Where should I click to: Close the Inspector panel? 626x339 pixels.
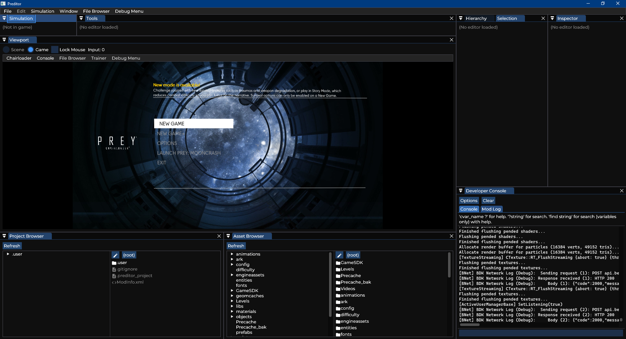pyautogui.click(x=622, y=18)
